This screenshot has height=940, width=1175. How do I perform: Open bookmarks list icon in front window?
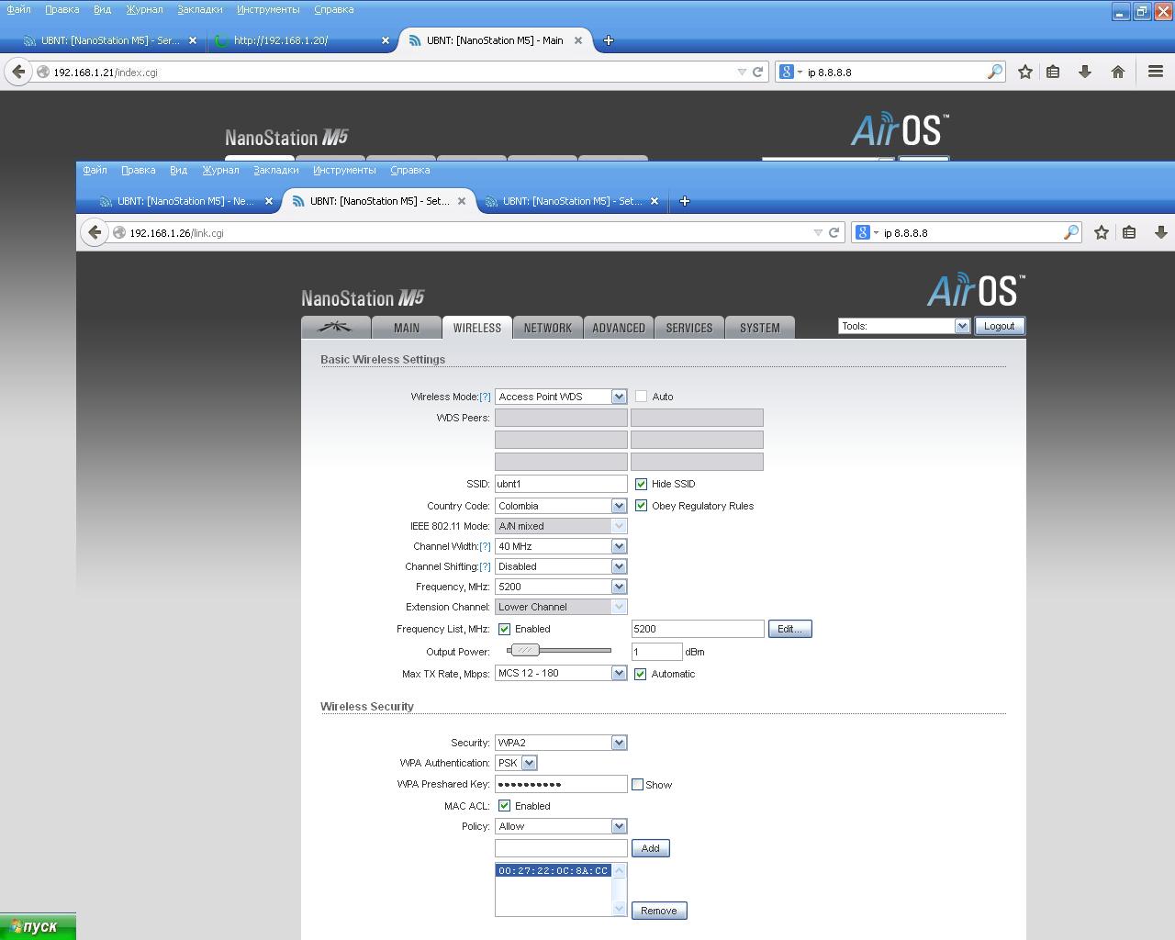tap(1129, 232)
